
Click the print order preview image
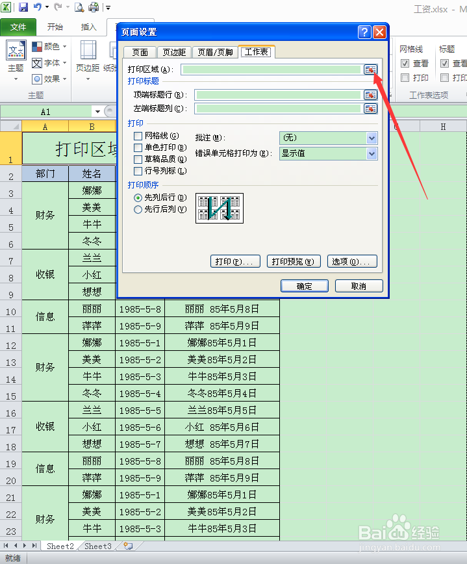pyautogui.click(x=220, y=209)
